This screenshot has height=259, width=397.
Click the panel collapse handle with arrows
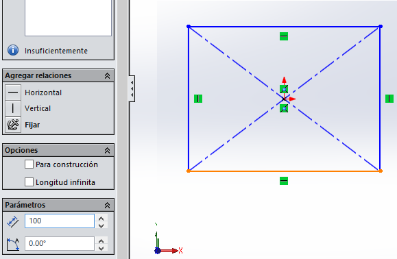tap(132, 88)
